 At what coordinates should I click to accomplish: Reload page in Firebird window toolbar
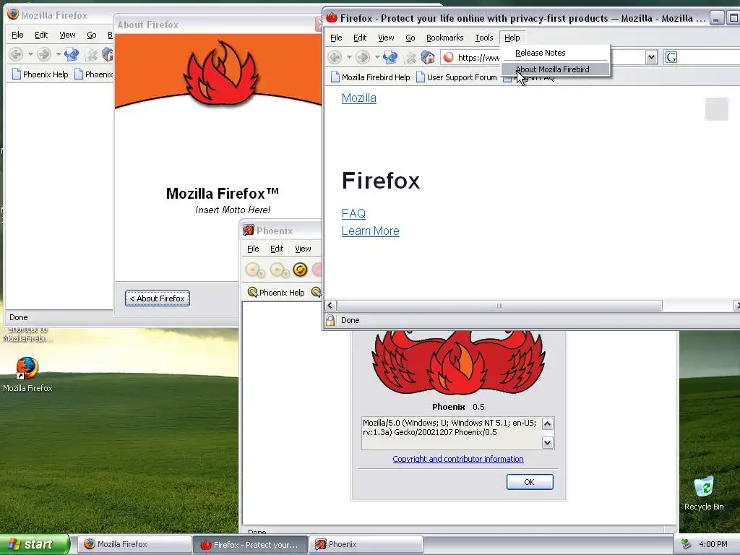[390, 58]
